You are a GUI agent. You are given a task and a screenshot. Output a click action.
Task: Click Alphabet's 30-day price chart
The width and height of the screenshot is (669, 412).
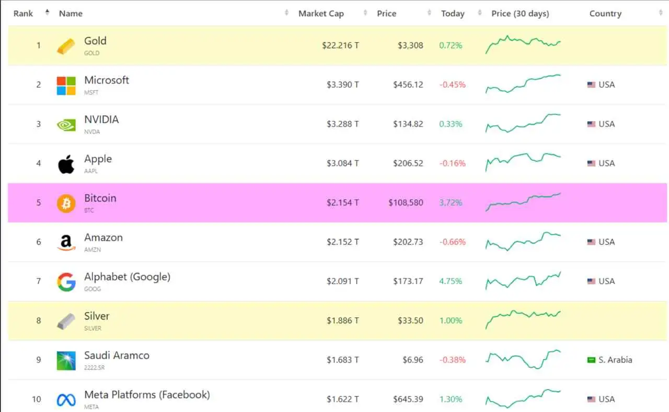pyautogui.click(x=523, y=280)
